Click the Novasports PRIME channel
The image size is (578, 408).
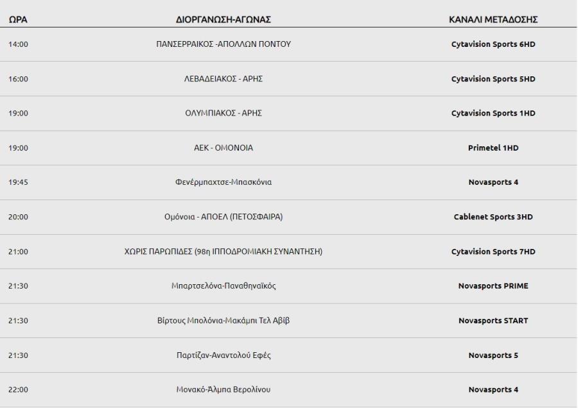point(493,285)
